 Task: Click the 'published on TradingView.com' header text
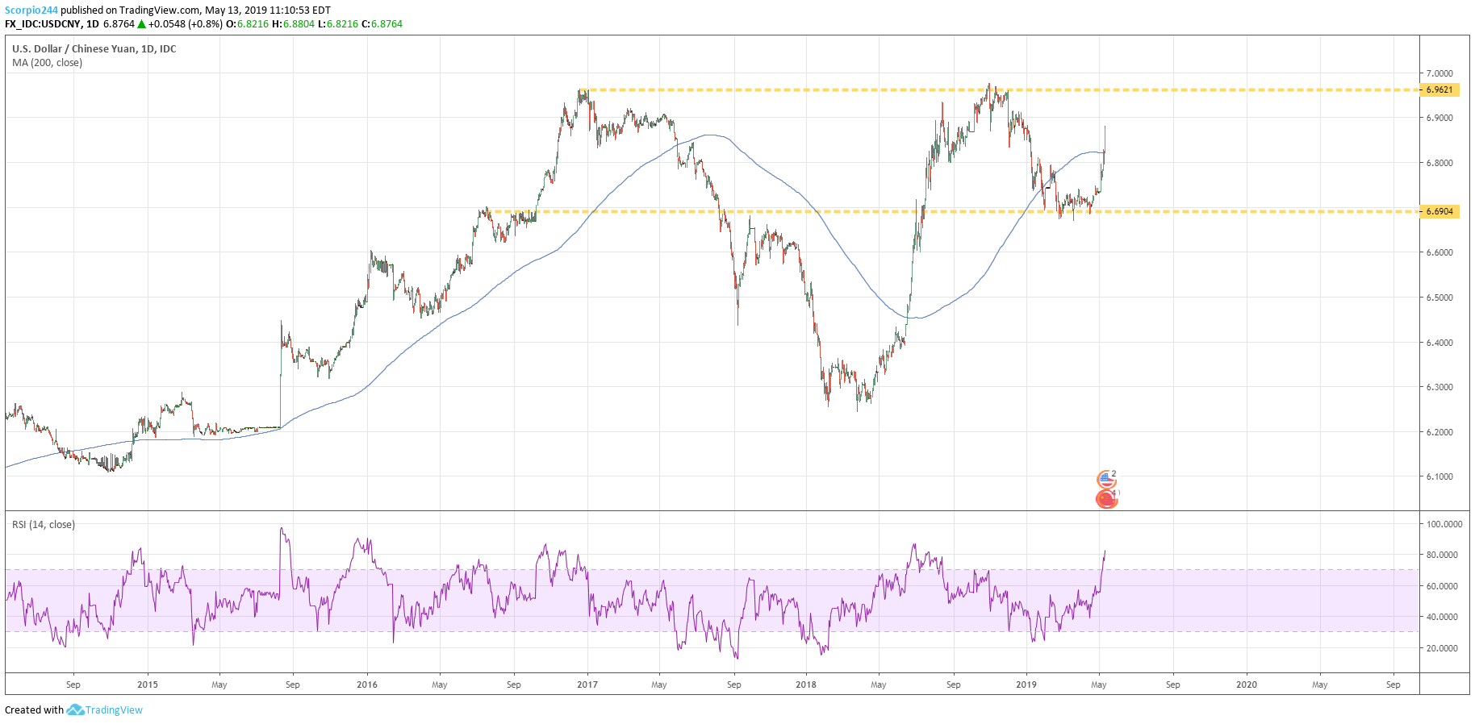point(130,10)
